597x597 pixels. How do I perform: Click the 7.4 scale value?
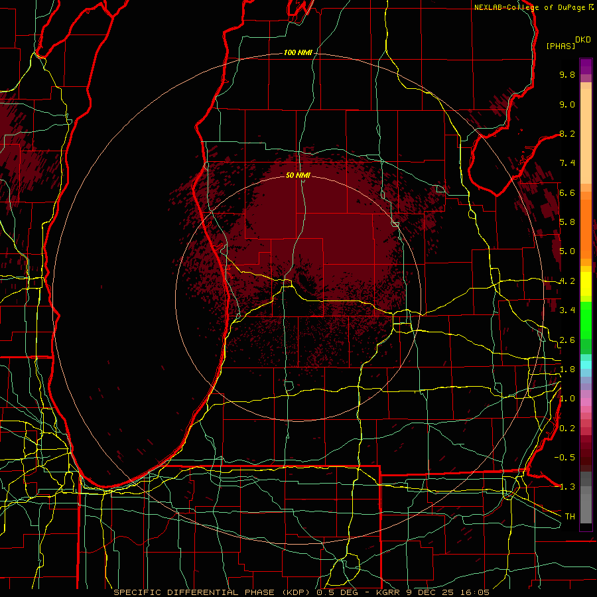[x=567, y=163]
